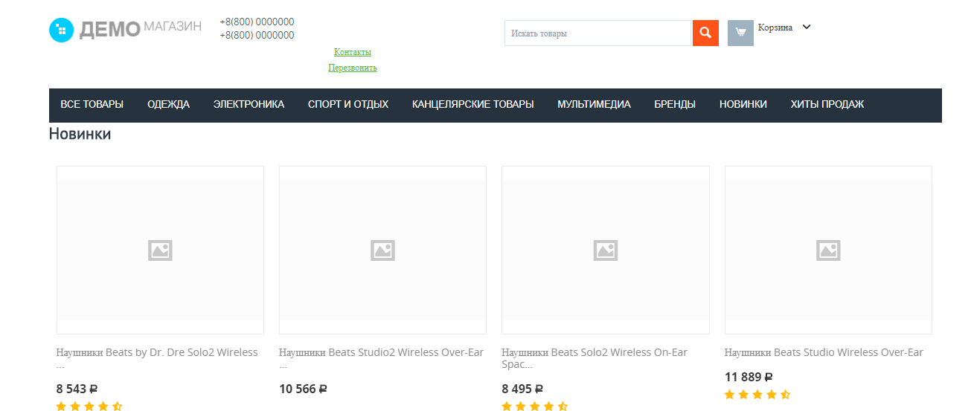Click star rating under 8 495 price

click(x=535, y=406)
